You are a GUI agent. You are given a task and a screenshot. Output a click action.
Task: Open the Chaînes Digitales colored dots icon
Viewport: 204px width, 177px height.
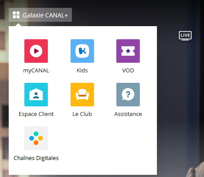(x=36, y=138)
